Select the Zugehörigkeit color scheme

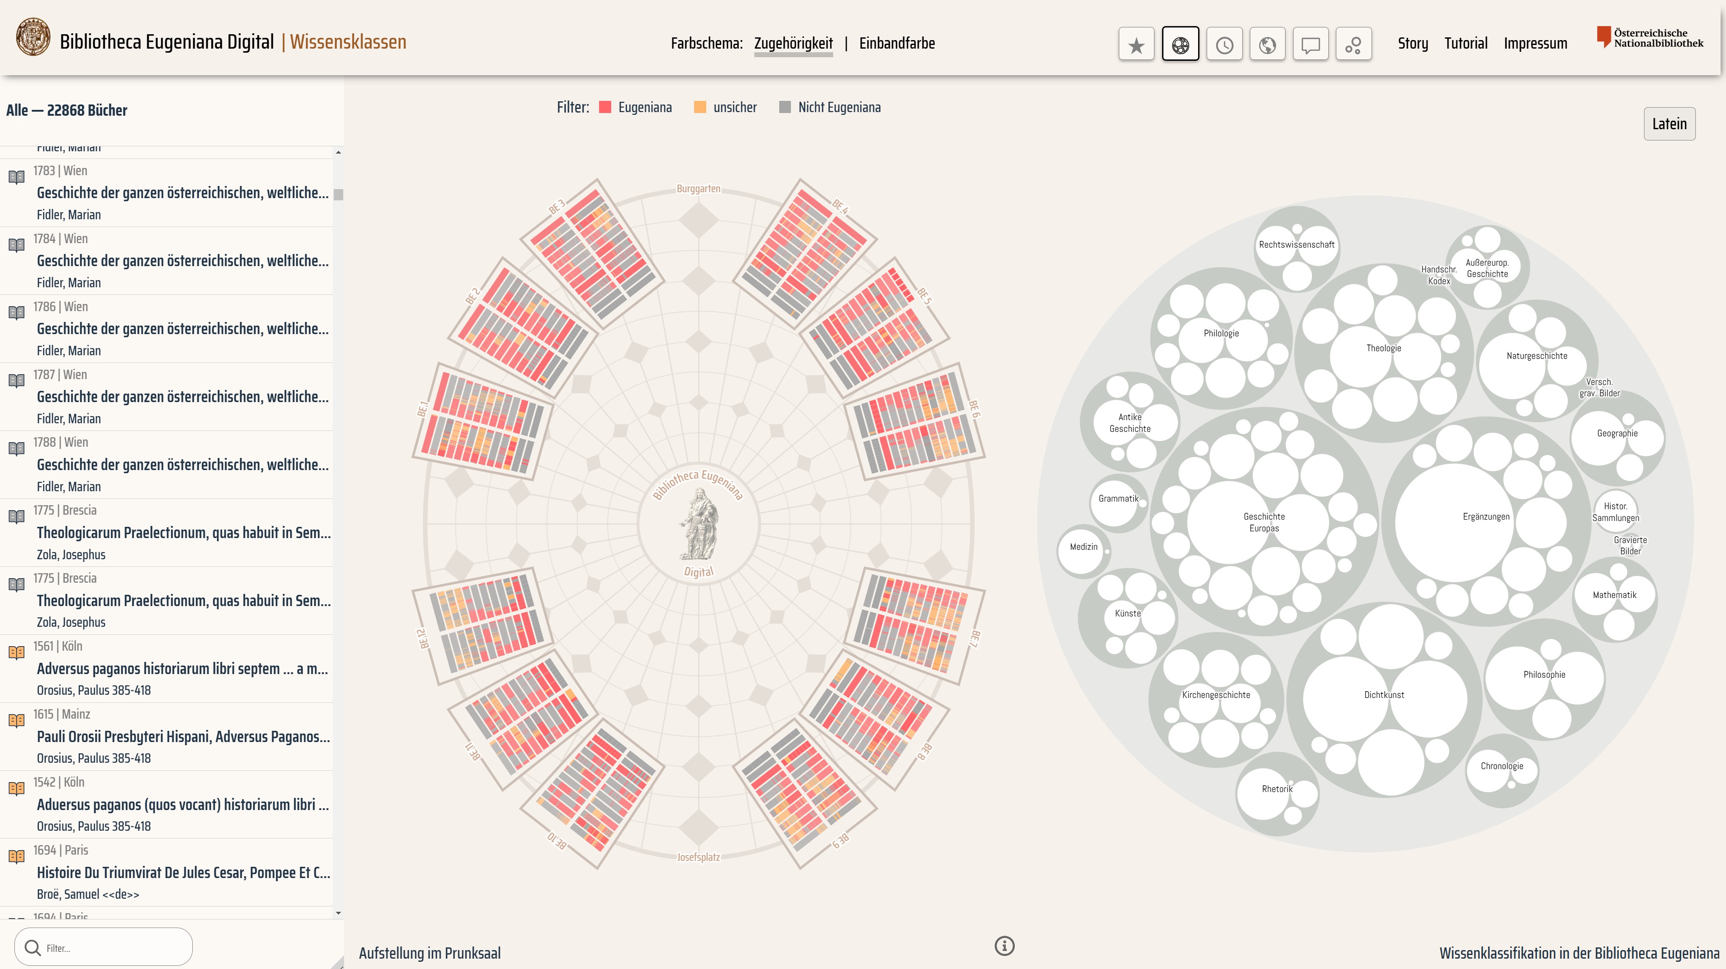[x=793, y=44]
